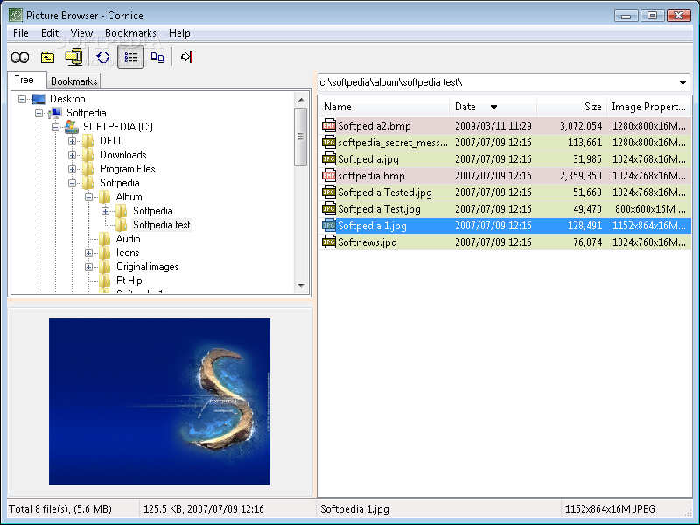
Task: Expand the Icons folder
Action: point(89,253)
